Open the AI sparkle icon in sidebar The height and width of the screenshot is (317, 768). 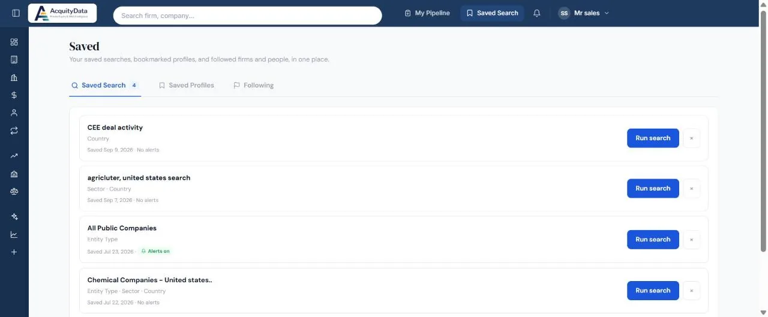tap(14, 217)
